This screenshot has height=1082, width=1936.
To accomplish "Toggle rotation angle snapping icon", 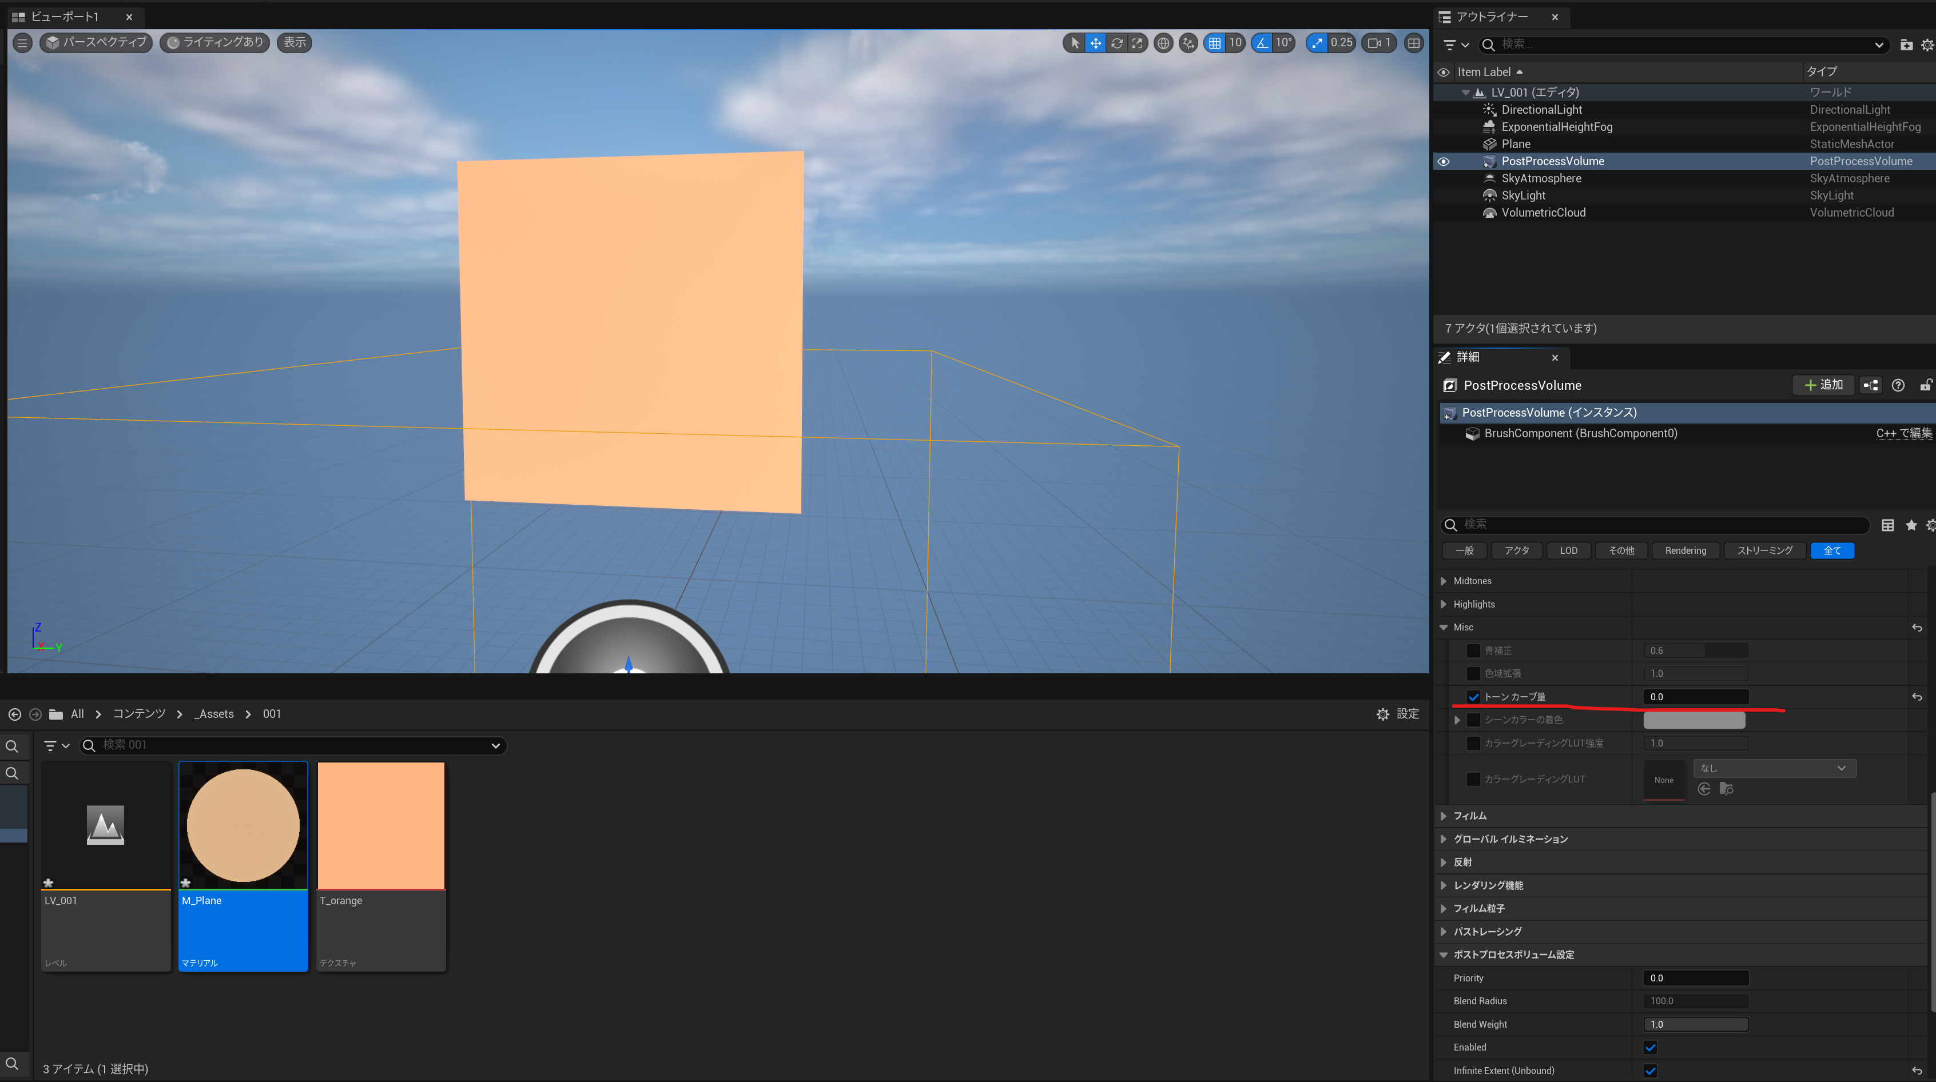I will click(x=1263, y=43).
